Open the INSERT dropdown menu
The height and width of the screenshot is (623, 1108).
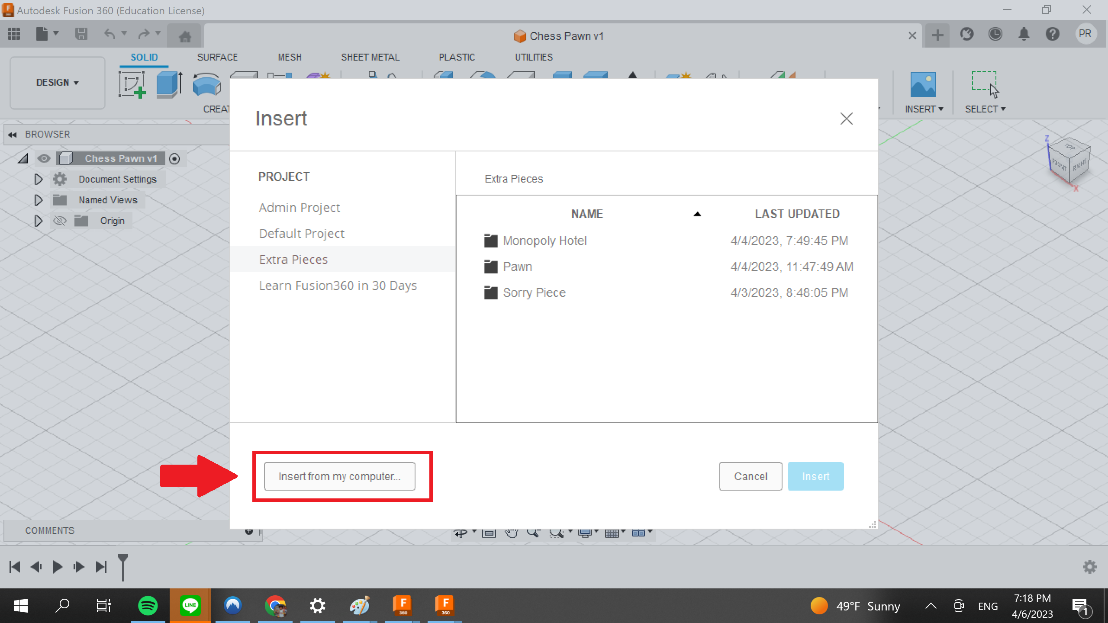924,109
